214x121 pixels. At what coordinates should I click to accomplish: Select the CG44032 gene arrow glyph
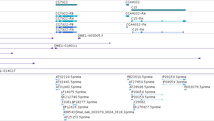click(127, 5)
